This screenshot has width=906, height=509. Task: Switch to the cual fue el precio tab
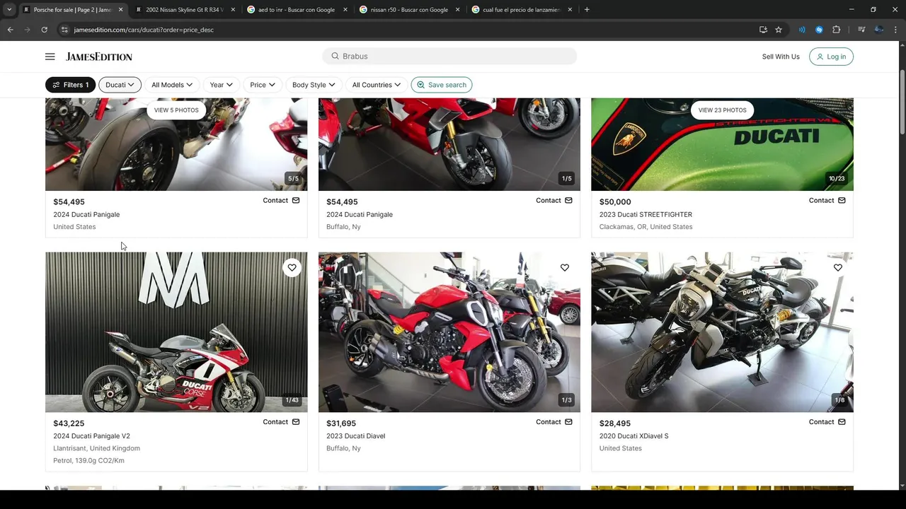[522, 10]
